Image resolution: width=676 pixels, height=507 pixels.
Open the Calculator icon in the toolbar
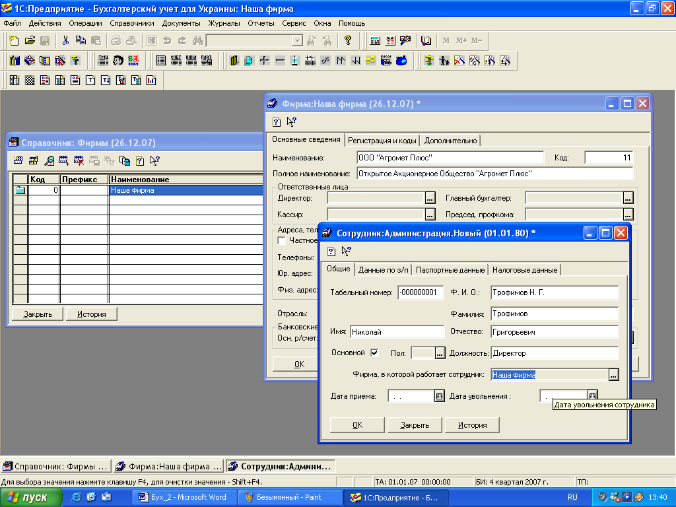tap(375, 40)
